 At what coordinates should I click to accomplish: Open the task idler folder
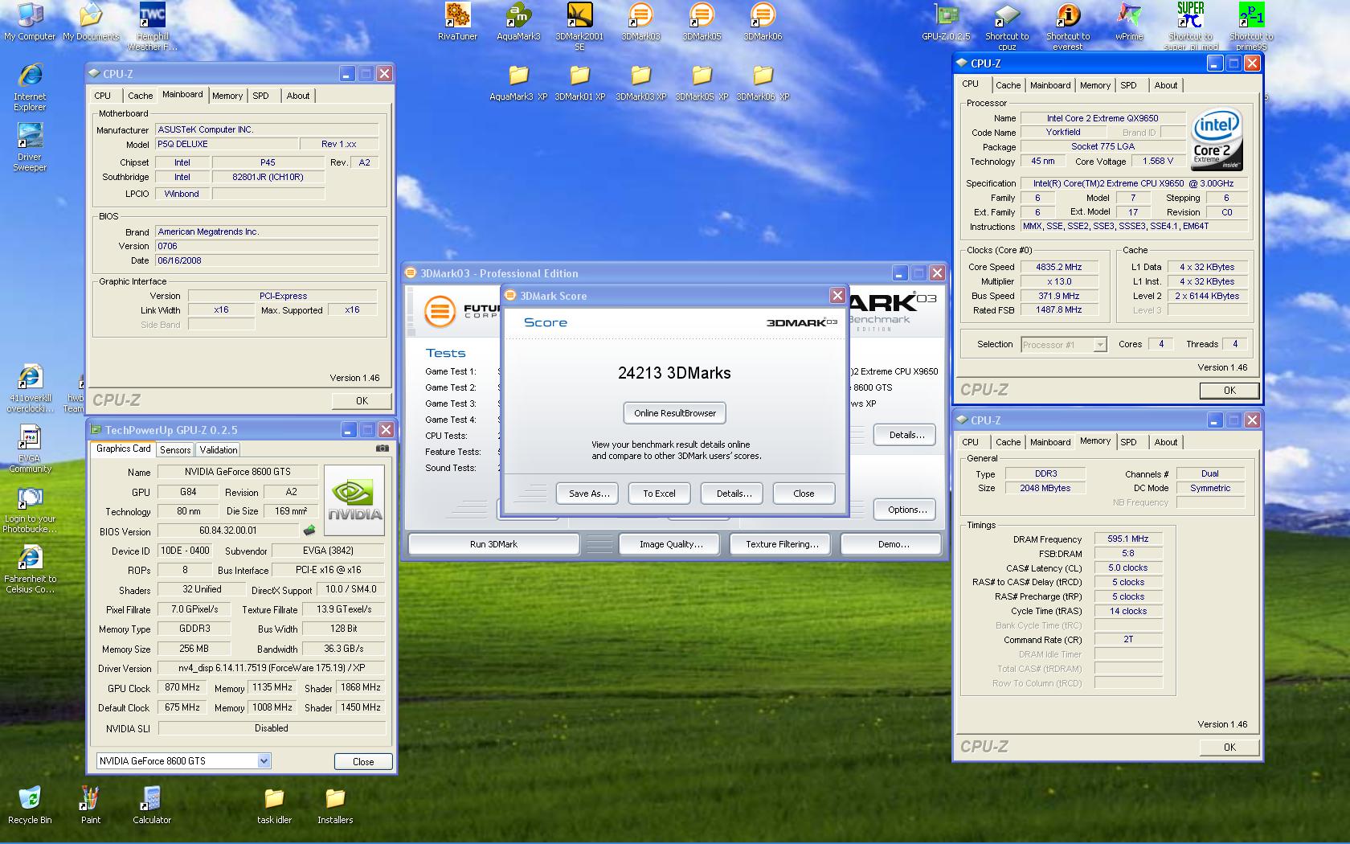274,805
